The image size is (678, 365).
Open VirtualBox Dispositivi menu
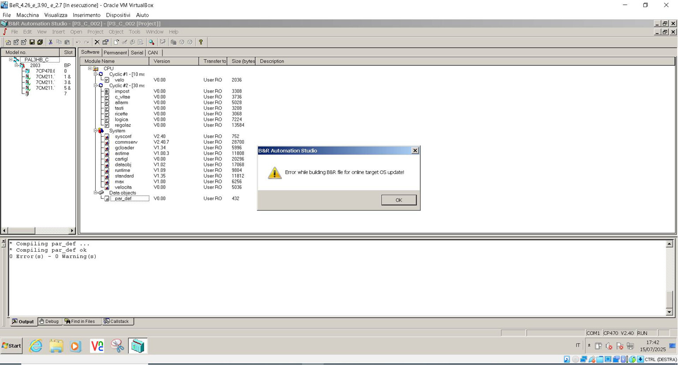coord(118,15)
